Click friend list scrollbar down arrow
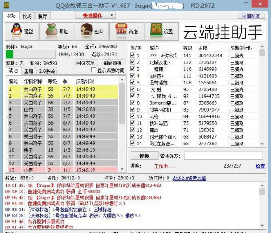 [x=262, y=144]
